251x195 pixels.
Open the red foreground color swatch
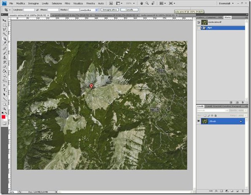pyautogui.click(x=3, y=117)
